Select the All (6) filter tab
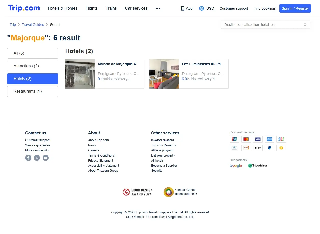Screen dimensions: 320x234 pyautogui.click(x=33, y=53)
